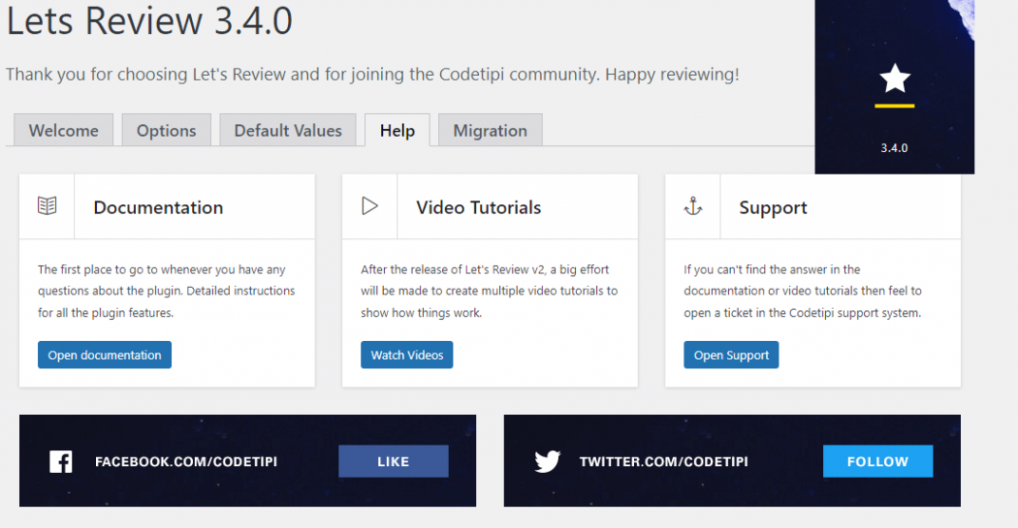The image size is (1018, 528).
Task: Switch to the Welcome tab
Action: (64, 131)
